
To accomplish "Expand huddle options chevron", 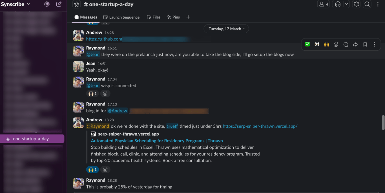I will pyautogui.click(x=346, y=4).
